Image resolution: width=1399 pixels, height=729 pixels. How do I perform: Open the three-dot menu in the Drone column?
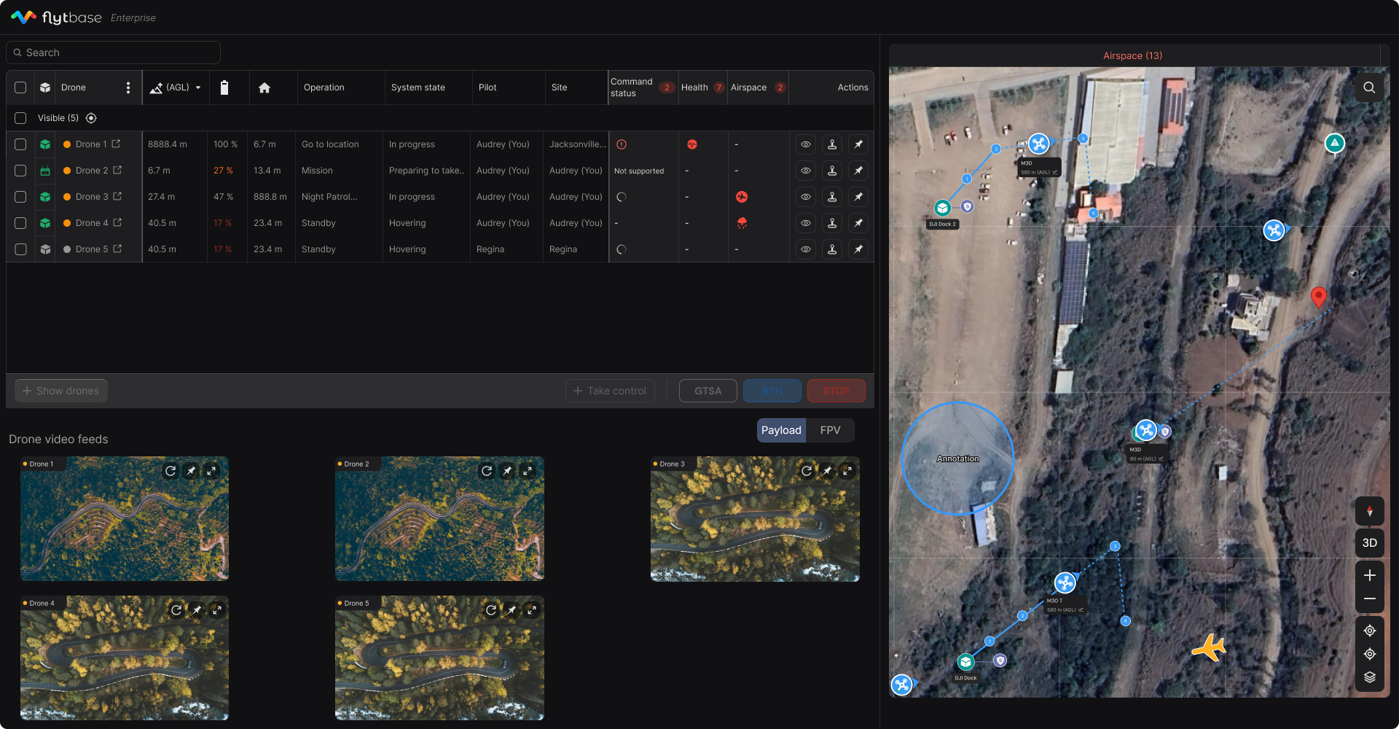pos(128,87)
